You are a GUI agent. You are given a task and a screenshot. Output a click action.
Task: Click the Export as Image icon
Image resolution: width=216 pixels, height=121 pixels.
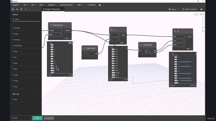point(183,9)
